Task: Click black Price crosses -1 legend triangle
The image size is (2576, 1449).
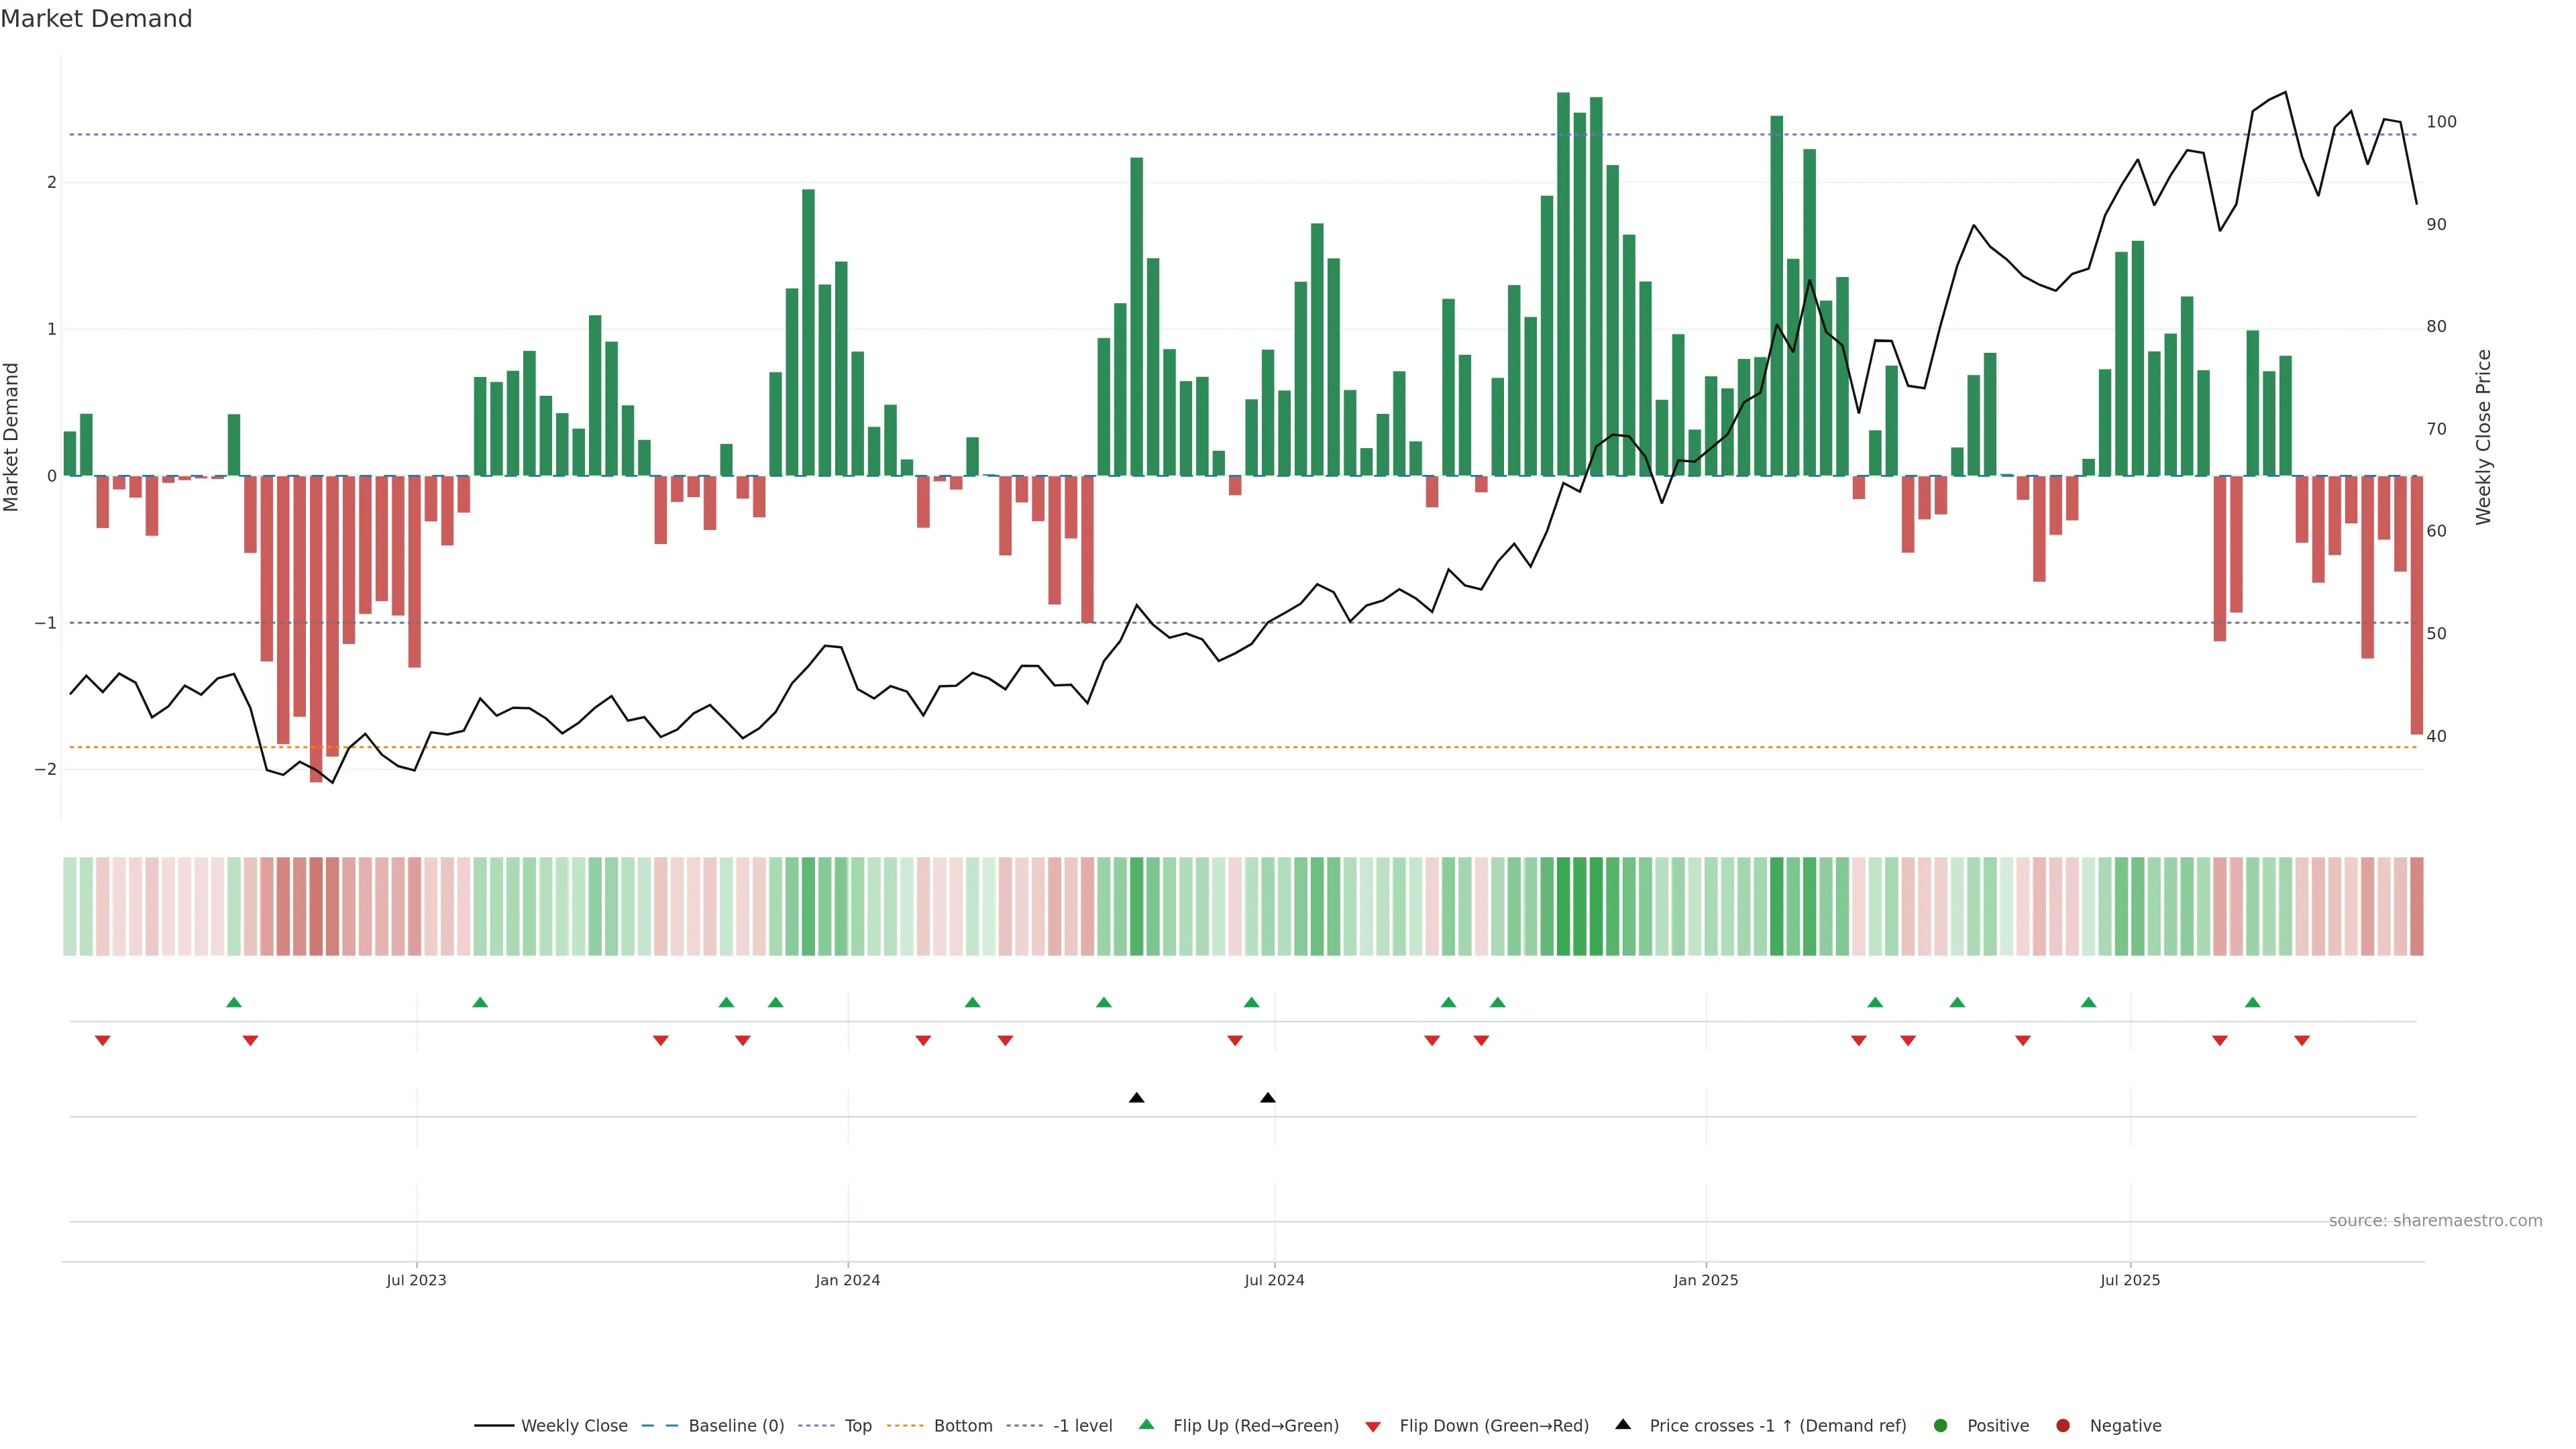Action: pos(1623,1425)
